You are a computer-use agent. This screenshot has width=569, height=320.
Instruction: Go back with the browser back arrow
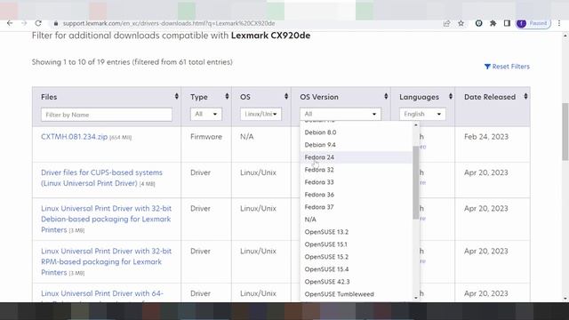tap(10, 23)
